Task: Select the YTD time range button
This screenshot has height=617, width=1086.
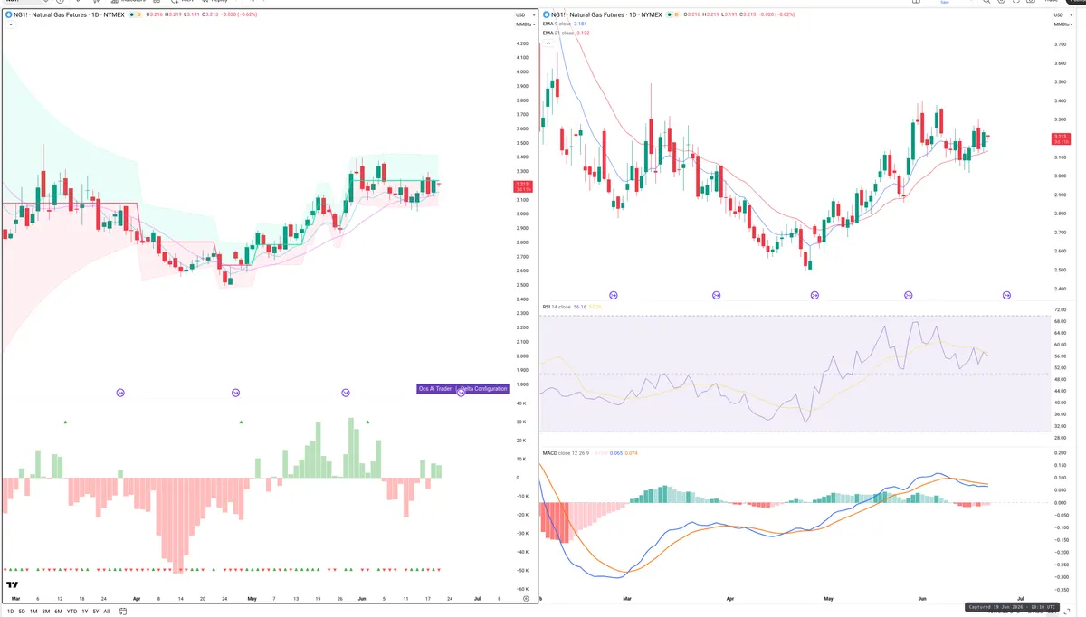Action: pos(71,612)
